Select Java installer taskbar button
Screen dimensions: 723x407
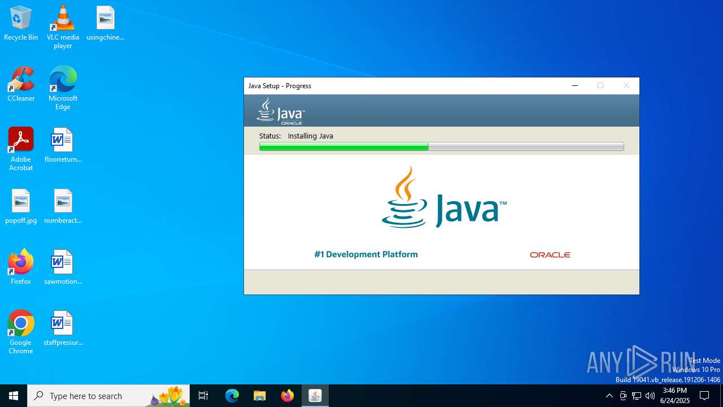[x=315, y=396]
